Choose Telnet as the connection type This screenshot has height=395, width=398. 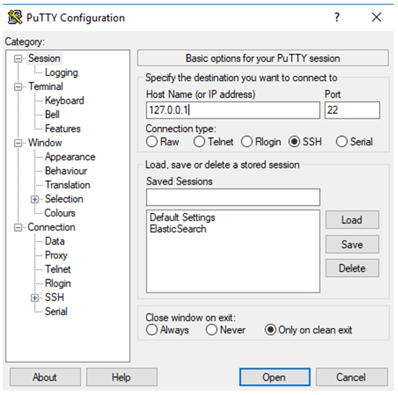199,141
